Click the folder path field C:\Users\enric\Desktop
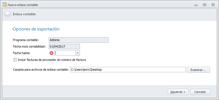 click(128, 70)
